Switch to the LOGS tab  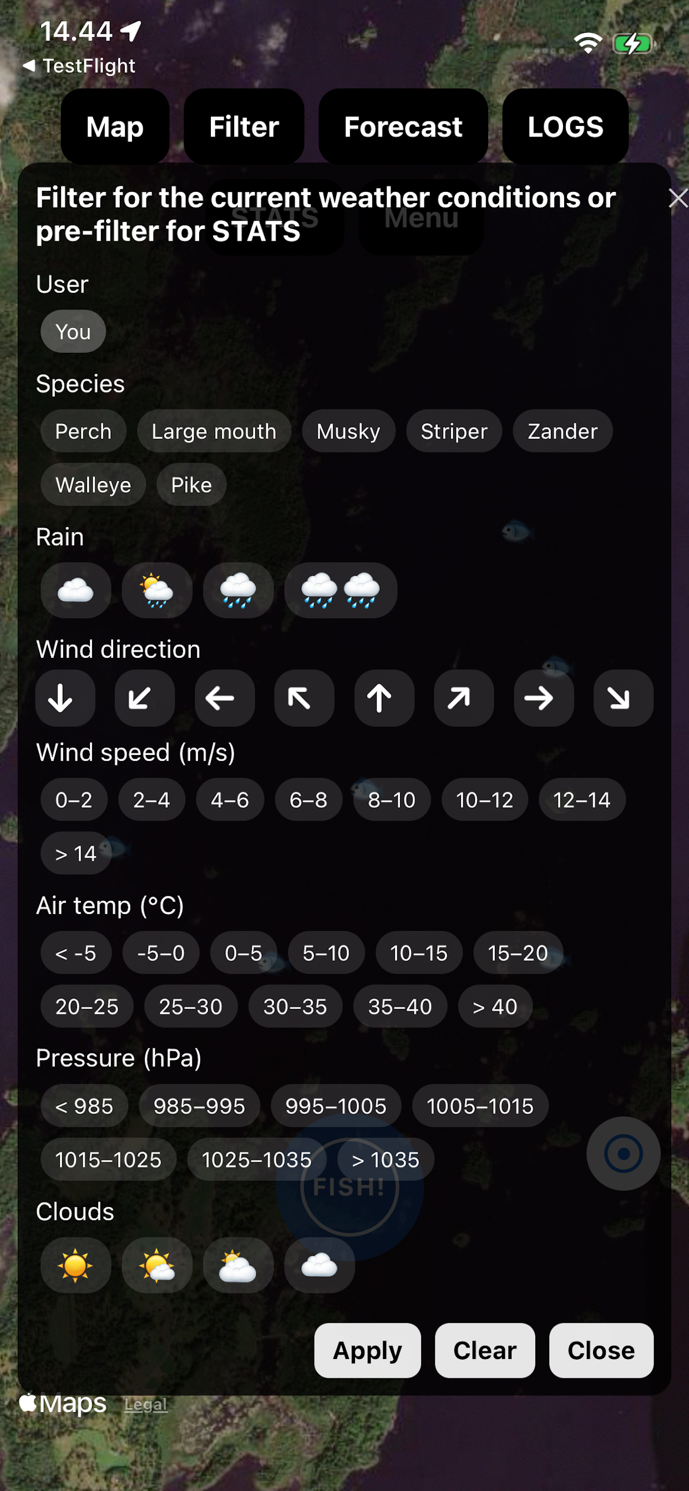pyautogui.click(x=565, y=126)
